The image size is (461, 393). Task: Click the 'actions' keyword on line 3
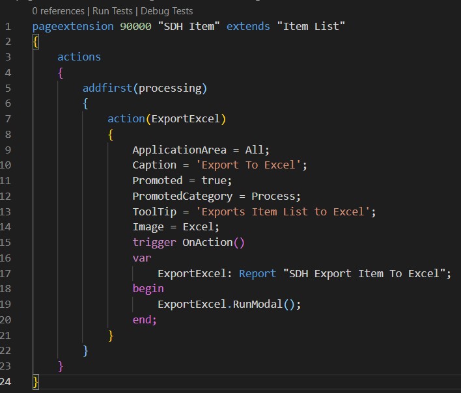pyautogui.click(x=79, y=57)
